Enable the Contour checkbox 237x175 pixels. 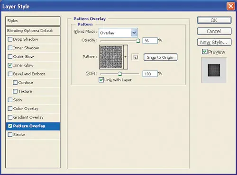coord(15,82)
